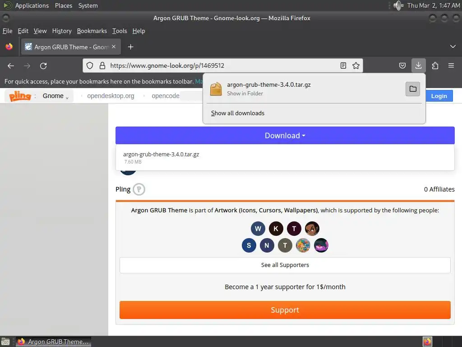Screen dimensions: 462x347
Task: Open the Edit menu
Action: pos(23,31)
